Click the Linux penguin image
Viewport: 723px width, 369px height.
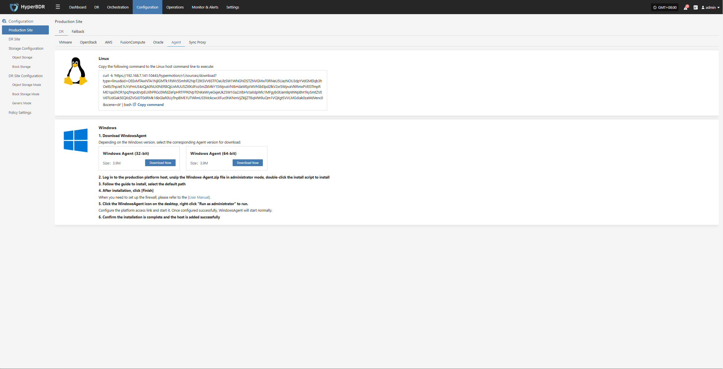click(x=76, y=71)
